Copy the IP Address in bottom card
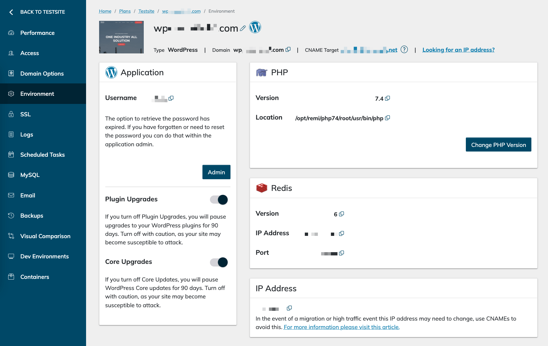The image size is (548, 346). (x=289, y=308)
